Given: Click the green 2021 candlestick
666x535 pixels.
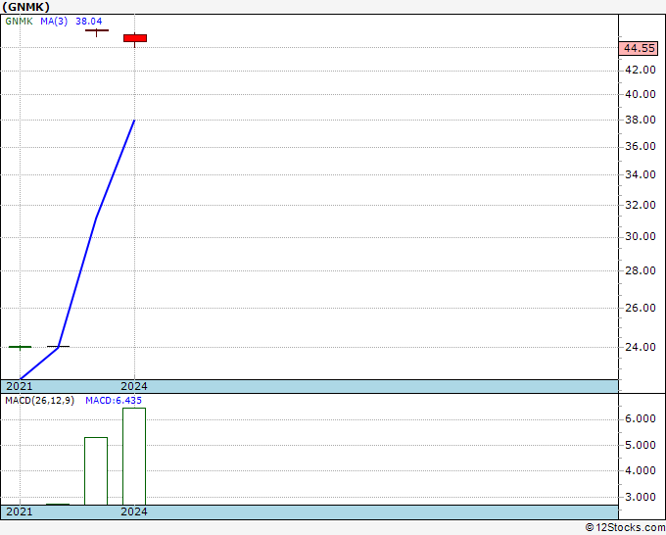Looking at the screenshot, I should click(20, 347).
